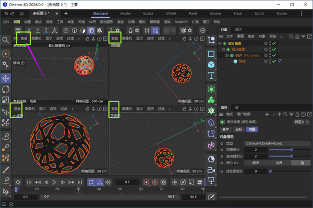Open the 坐标 attribute tab button
Screen dimensions: 313x208
tap(239, 129)
